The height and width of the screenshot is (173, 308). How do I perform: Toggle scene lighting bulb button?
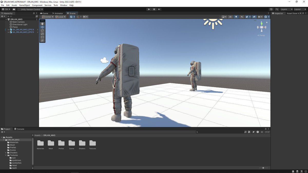[236, 17]
